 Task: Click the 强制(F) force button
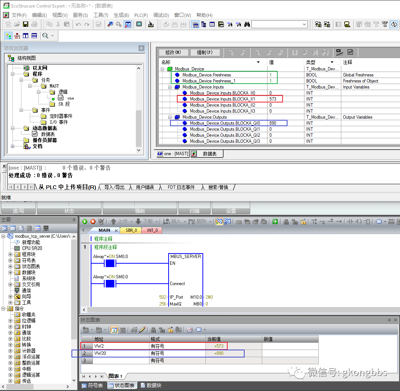[205, 52]
